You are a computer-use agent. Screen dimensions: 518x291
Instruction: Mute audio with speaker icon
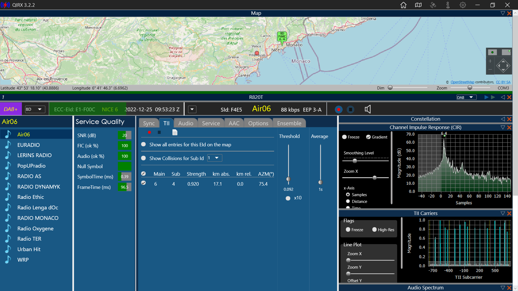[x=367, y=109]
